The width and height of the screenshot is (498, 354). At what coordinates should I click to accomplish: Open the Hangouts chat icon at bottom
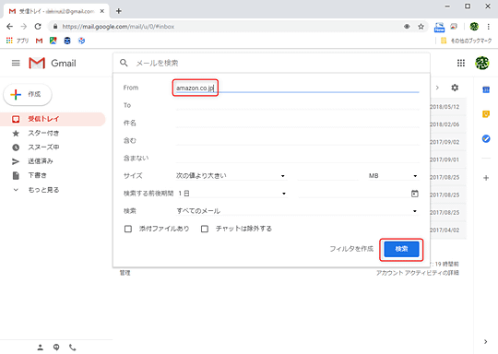[56, 348]
